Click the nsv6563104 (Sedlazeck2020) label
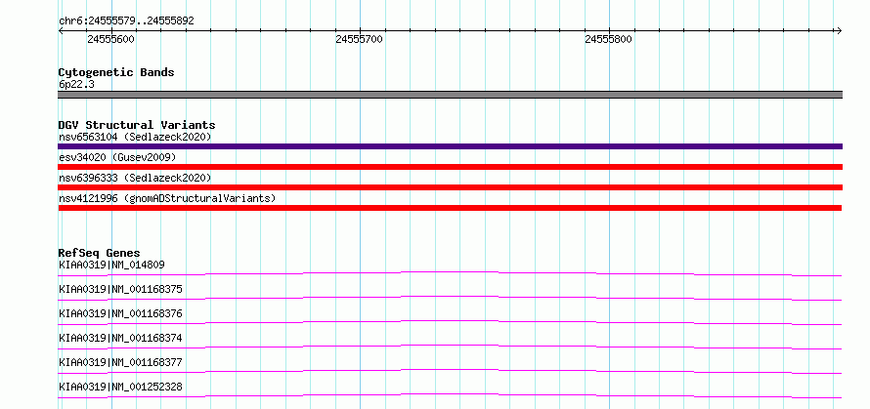This screenshot has height=409, width=870. [x=135, y=137]
